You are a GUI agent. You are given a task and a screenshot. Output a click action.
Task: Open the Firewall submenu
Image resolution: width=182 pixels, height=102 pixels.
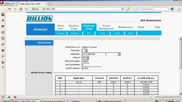pos(61,33)
